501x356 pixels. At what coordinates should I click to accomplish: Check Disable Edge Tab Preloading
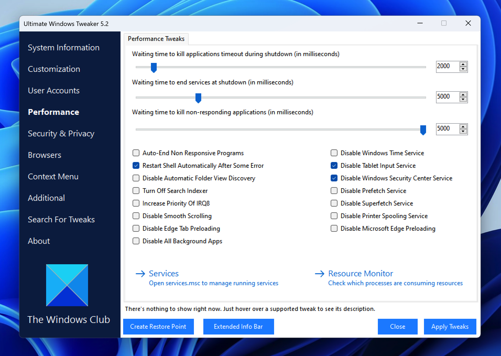click(x=136, y=228)
